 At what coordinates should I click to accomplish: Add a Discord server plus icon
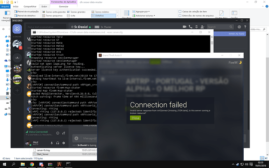[17, 90]
